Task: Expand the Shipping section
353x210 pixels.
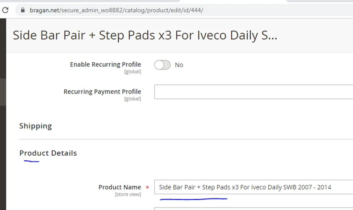Action: click(x=35, y=126)
